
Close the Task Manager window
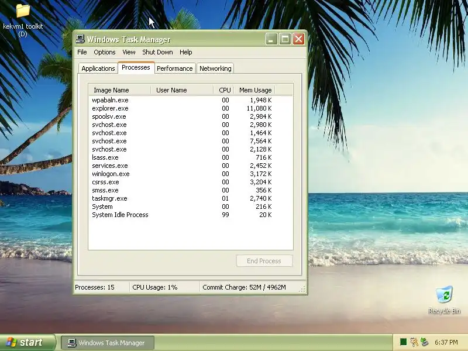[x=298, y=39]
